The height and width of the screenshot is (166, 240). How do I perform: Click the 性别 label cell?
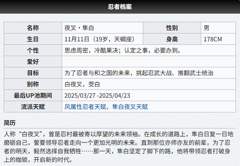pos(172,28)
